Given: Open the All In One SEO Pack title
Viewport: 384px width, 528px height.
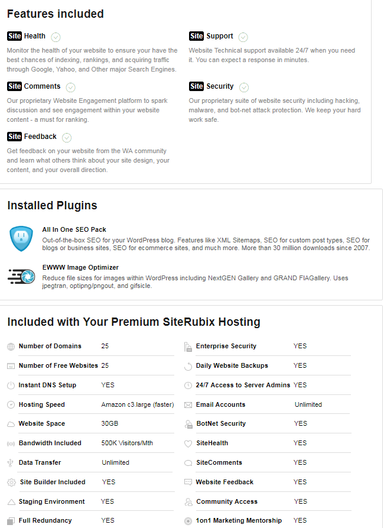Looking at the screenshot, I should [x=74, y=229].
